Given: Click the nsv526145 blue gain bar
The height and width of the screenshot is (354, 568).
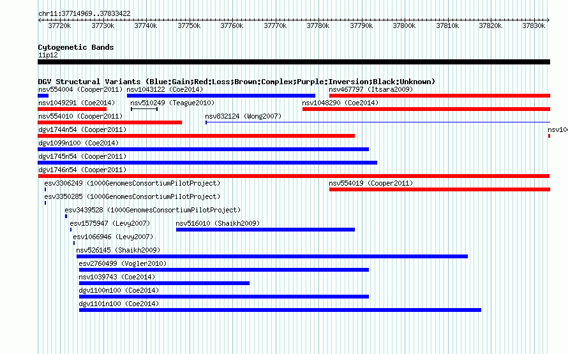Looking at the screenshot, I should [272, 256].
